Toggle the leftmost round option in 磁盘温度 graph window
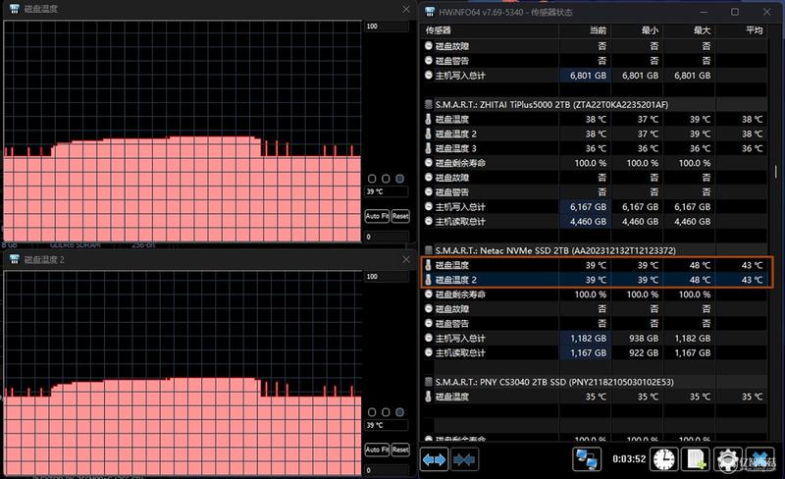Viewport: 785px width, 479px height. coord(372,179)
